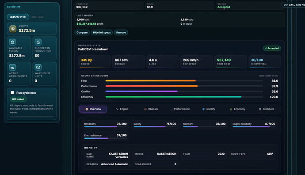
Task: Click the SUV body type value
Action: [270, 154]
